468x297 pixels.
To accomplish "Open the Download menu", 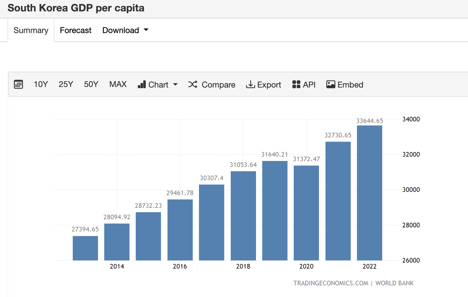I will (x=121, y=30).
